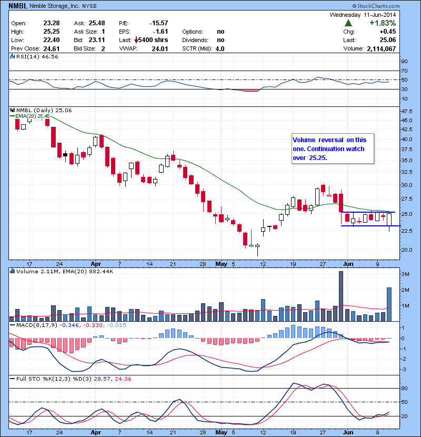421x437 pixels.
Task: Click the Ask Size value 1
Action: 103,32
